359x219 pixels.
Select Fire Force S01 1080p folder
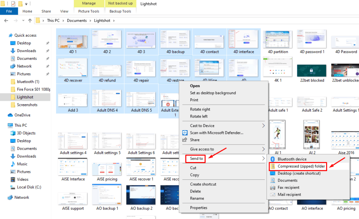pos(33,89)
